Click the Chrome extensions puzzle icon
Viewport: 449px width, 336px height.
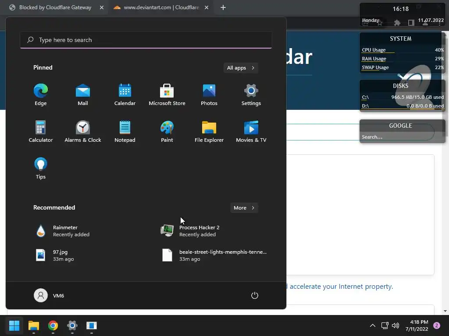(x=397, y=23)
